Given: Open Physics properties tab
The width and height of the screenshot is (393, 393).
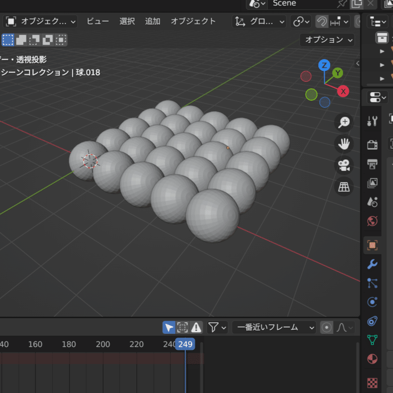Looking at the screenshot, I should coord(372,302).
